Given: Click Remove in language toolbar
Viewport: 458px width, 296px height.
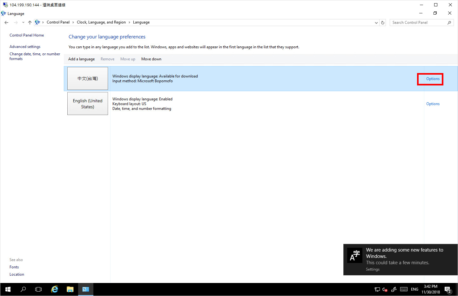Looking at the screenshot, I should (x=107, y=59).
